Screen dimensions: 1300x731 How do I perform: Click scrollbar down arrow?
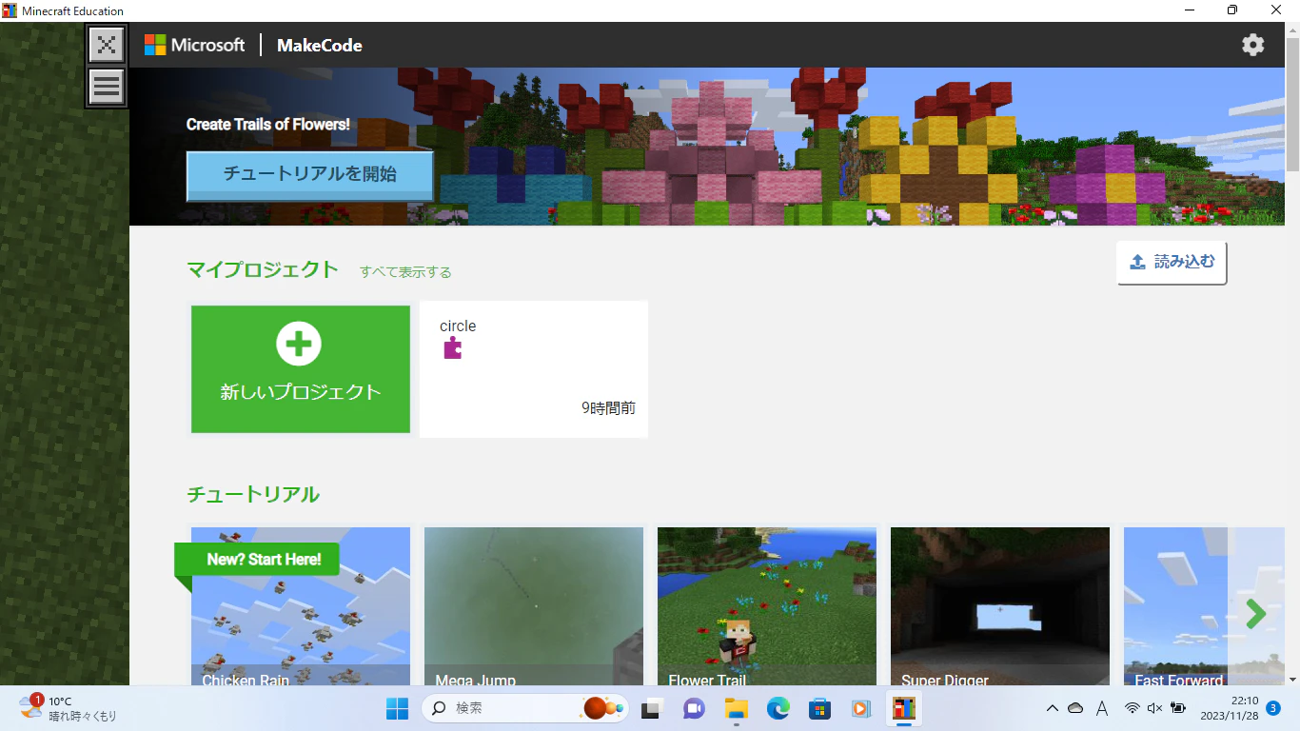[1291, 679]
